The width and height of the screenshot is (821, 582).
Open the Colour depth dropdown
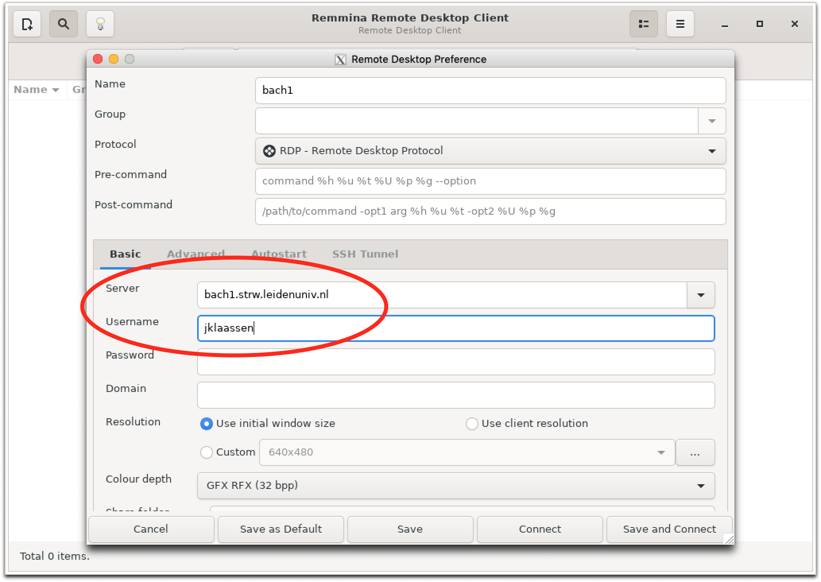455,486
